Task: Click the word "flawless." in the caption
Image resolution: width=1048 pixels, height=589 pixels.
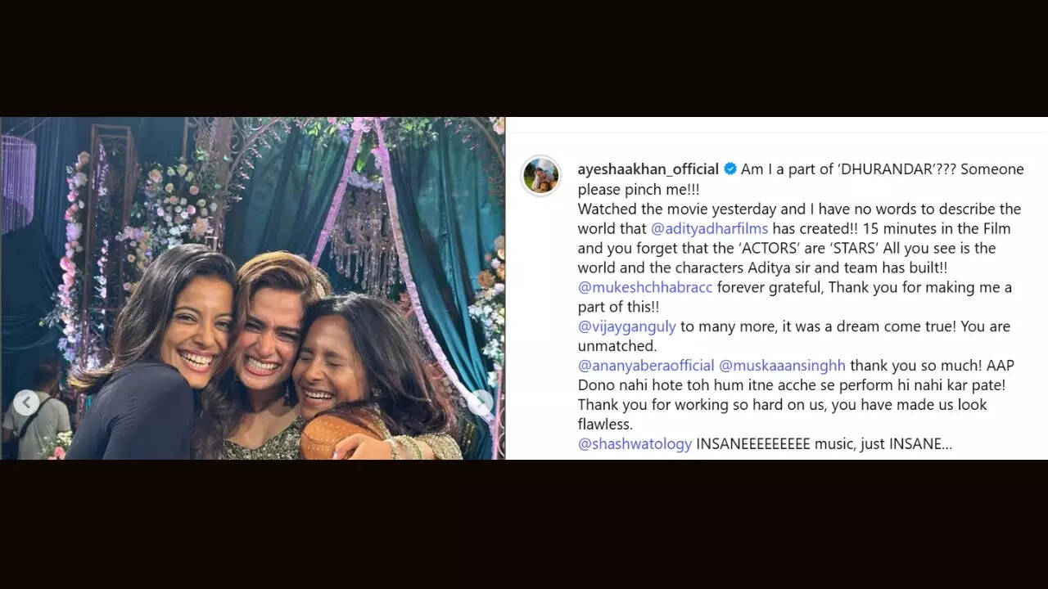Action: coord(606,425)
